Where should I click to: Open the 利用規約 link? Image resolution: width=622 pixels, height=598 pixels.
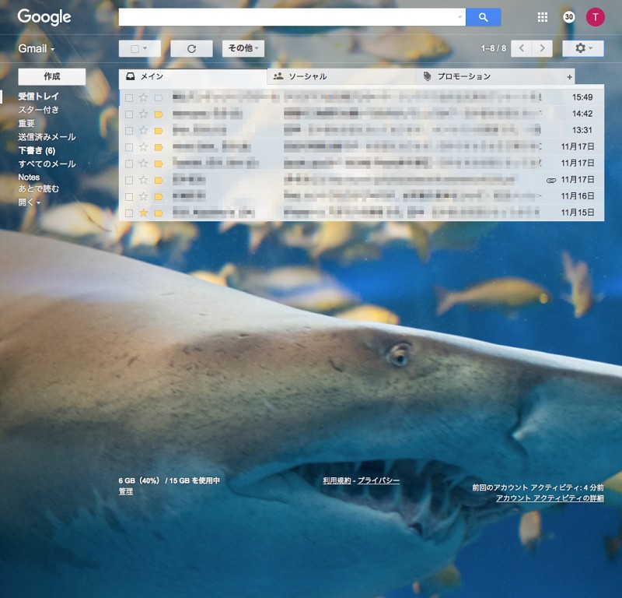(337, 480)
